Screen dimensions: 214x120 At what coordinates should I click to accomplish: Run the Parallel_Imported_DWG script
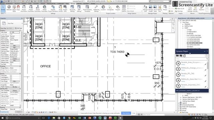(178, 86)
